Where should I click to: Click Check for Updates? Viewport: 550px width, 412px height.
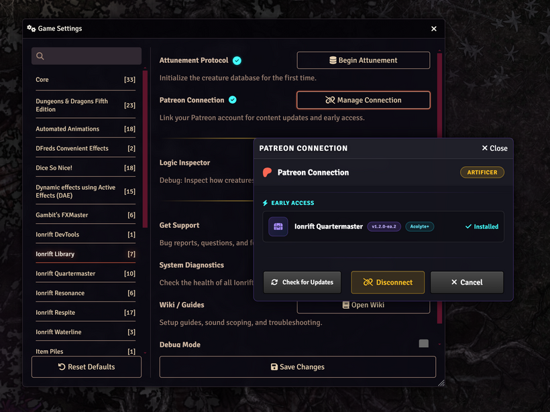point(302,282)
